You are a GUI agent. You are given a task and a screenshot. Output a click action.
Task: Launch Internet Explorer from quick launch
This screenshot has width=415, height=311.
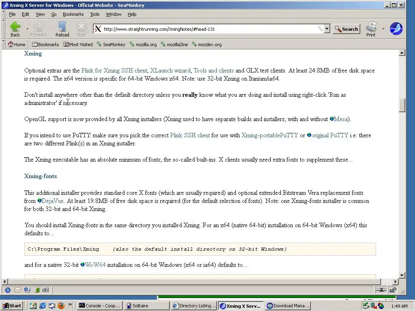[43, 306]
